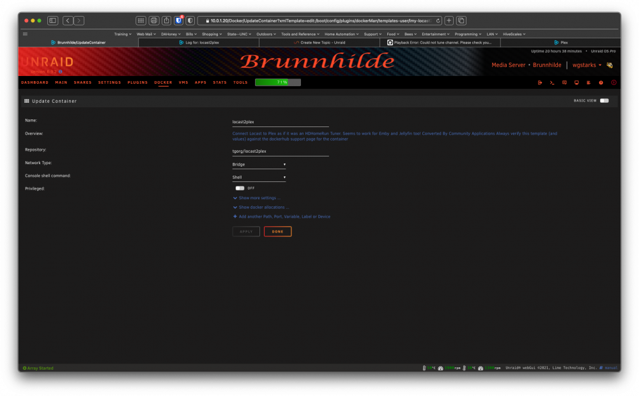Open the Home Automation bookmarks folder
The image size is (639, 396).
(x=341, y=34)
